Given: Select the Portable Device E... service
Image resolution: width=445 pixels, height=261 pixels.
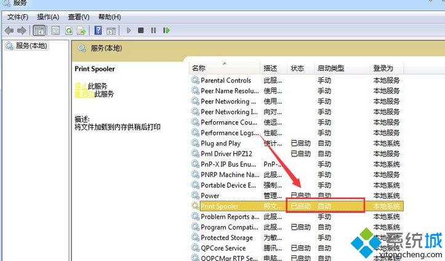Looking at the screenshot, I should click(x=297, y=185).
